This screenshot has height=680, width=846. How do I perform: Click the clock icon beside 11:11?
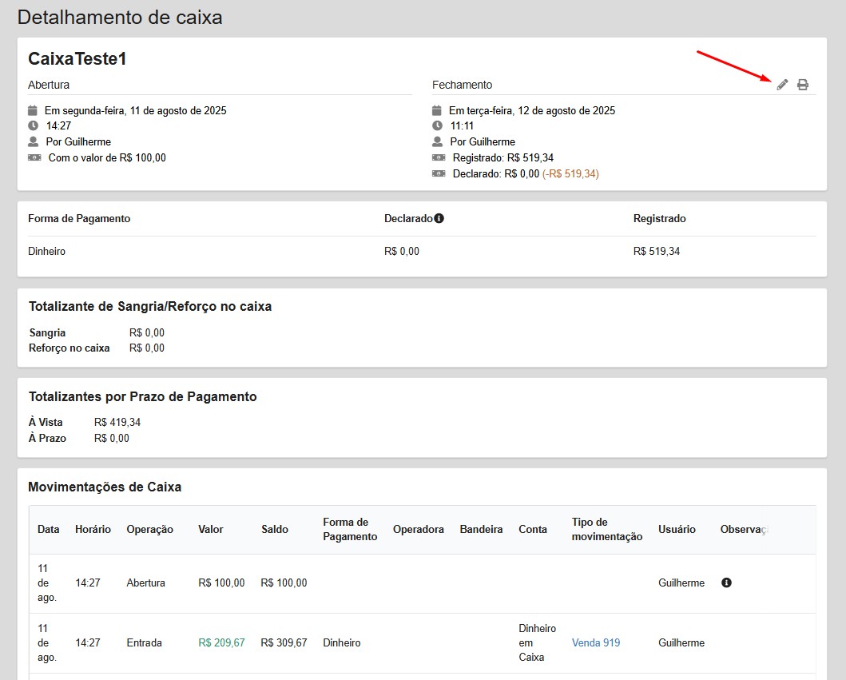[x=437, y=125]
